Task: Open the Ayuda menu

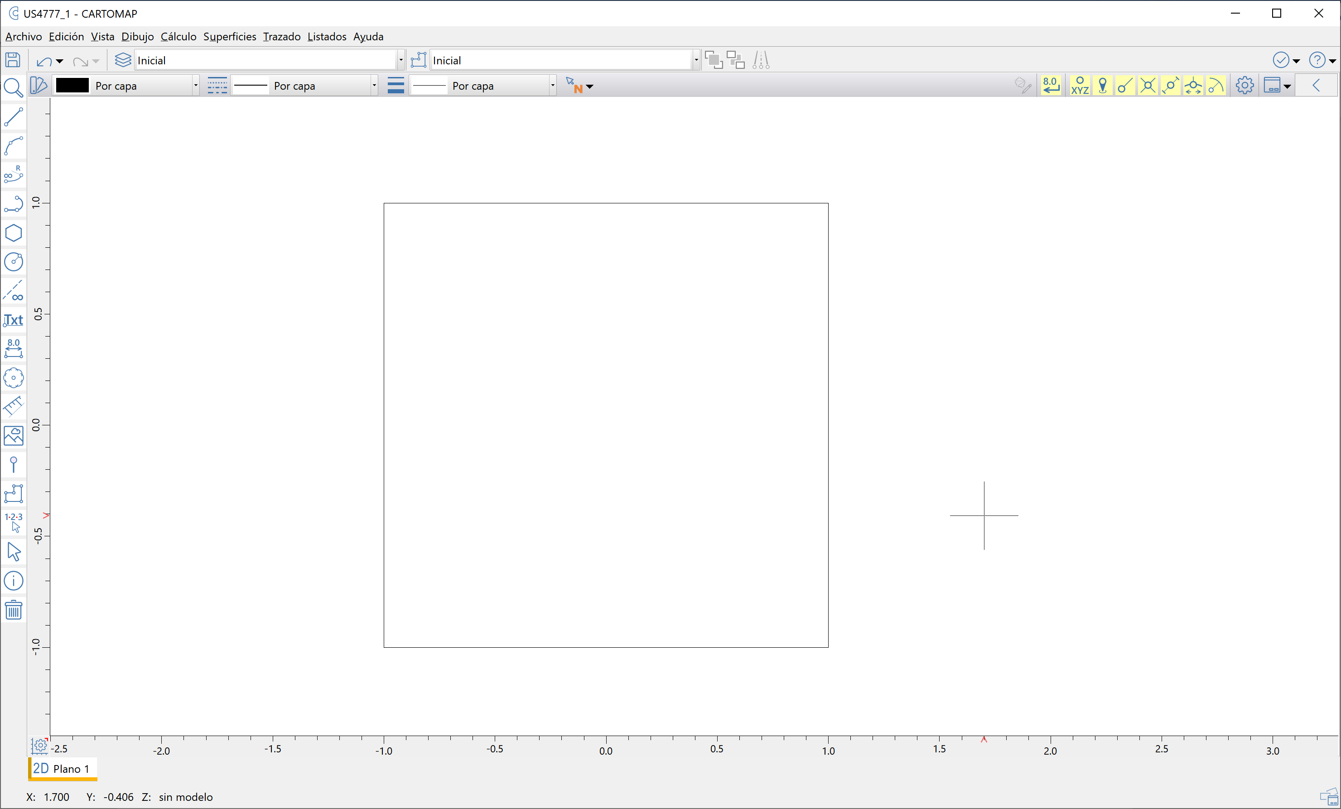Action: (x=368, y=36)
